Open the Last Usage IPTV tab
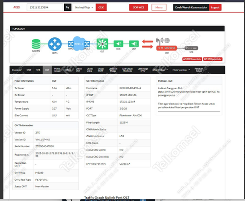Screen dimensions: 245x201 [143, 70]
